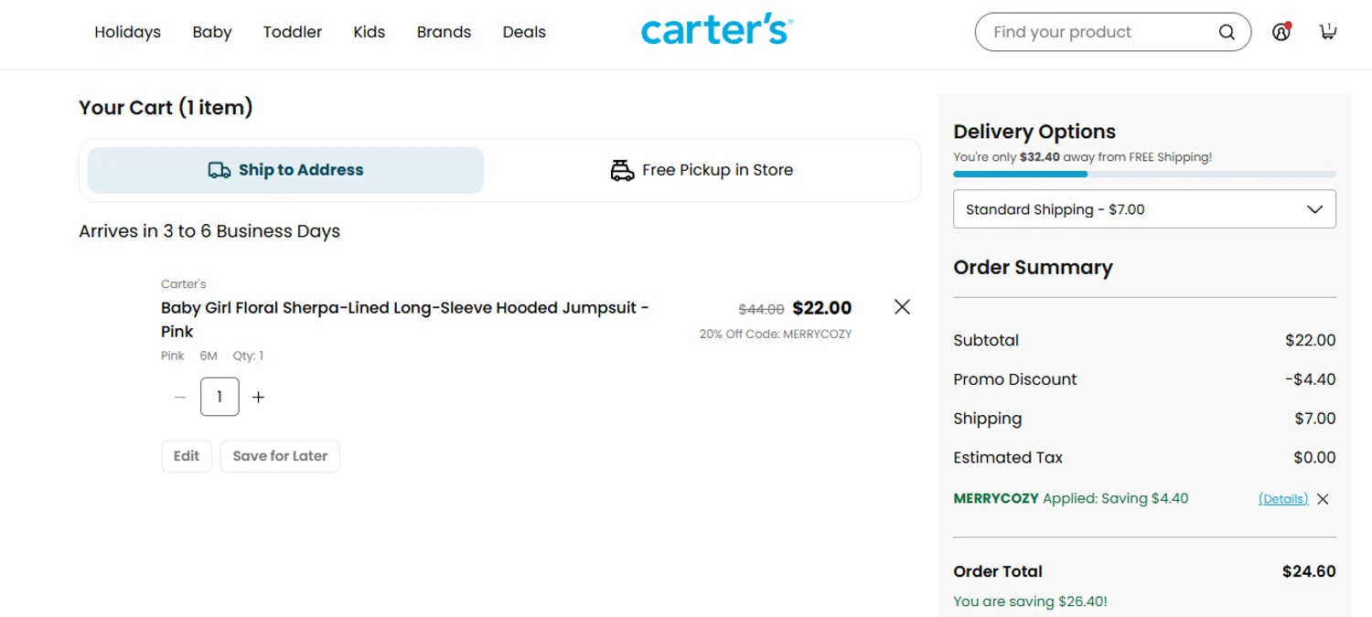Image resolution: width=1372 pixels, height=617 pixels.
Task: Open the Kids menu
Action: click(370, 32)
